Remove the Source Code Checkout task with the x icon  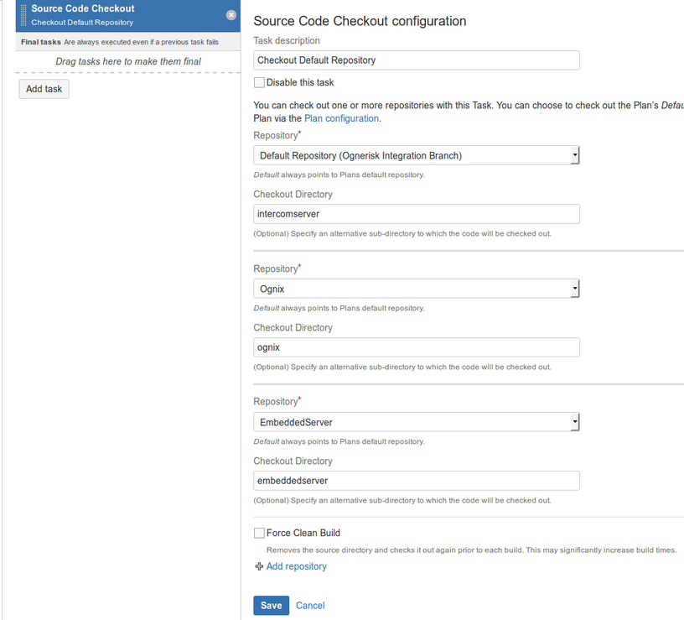tap(231, 15)
